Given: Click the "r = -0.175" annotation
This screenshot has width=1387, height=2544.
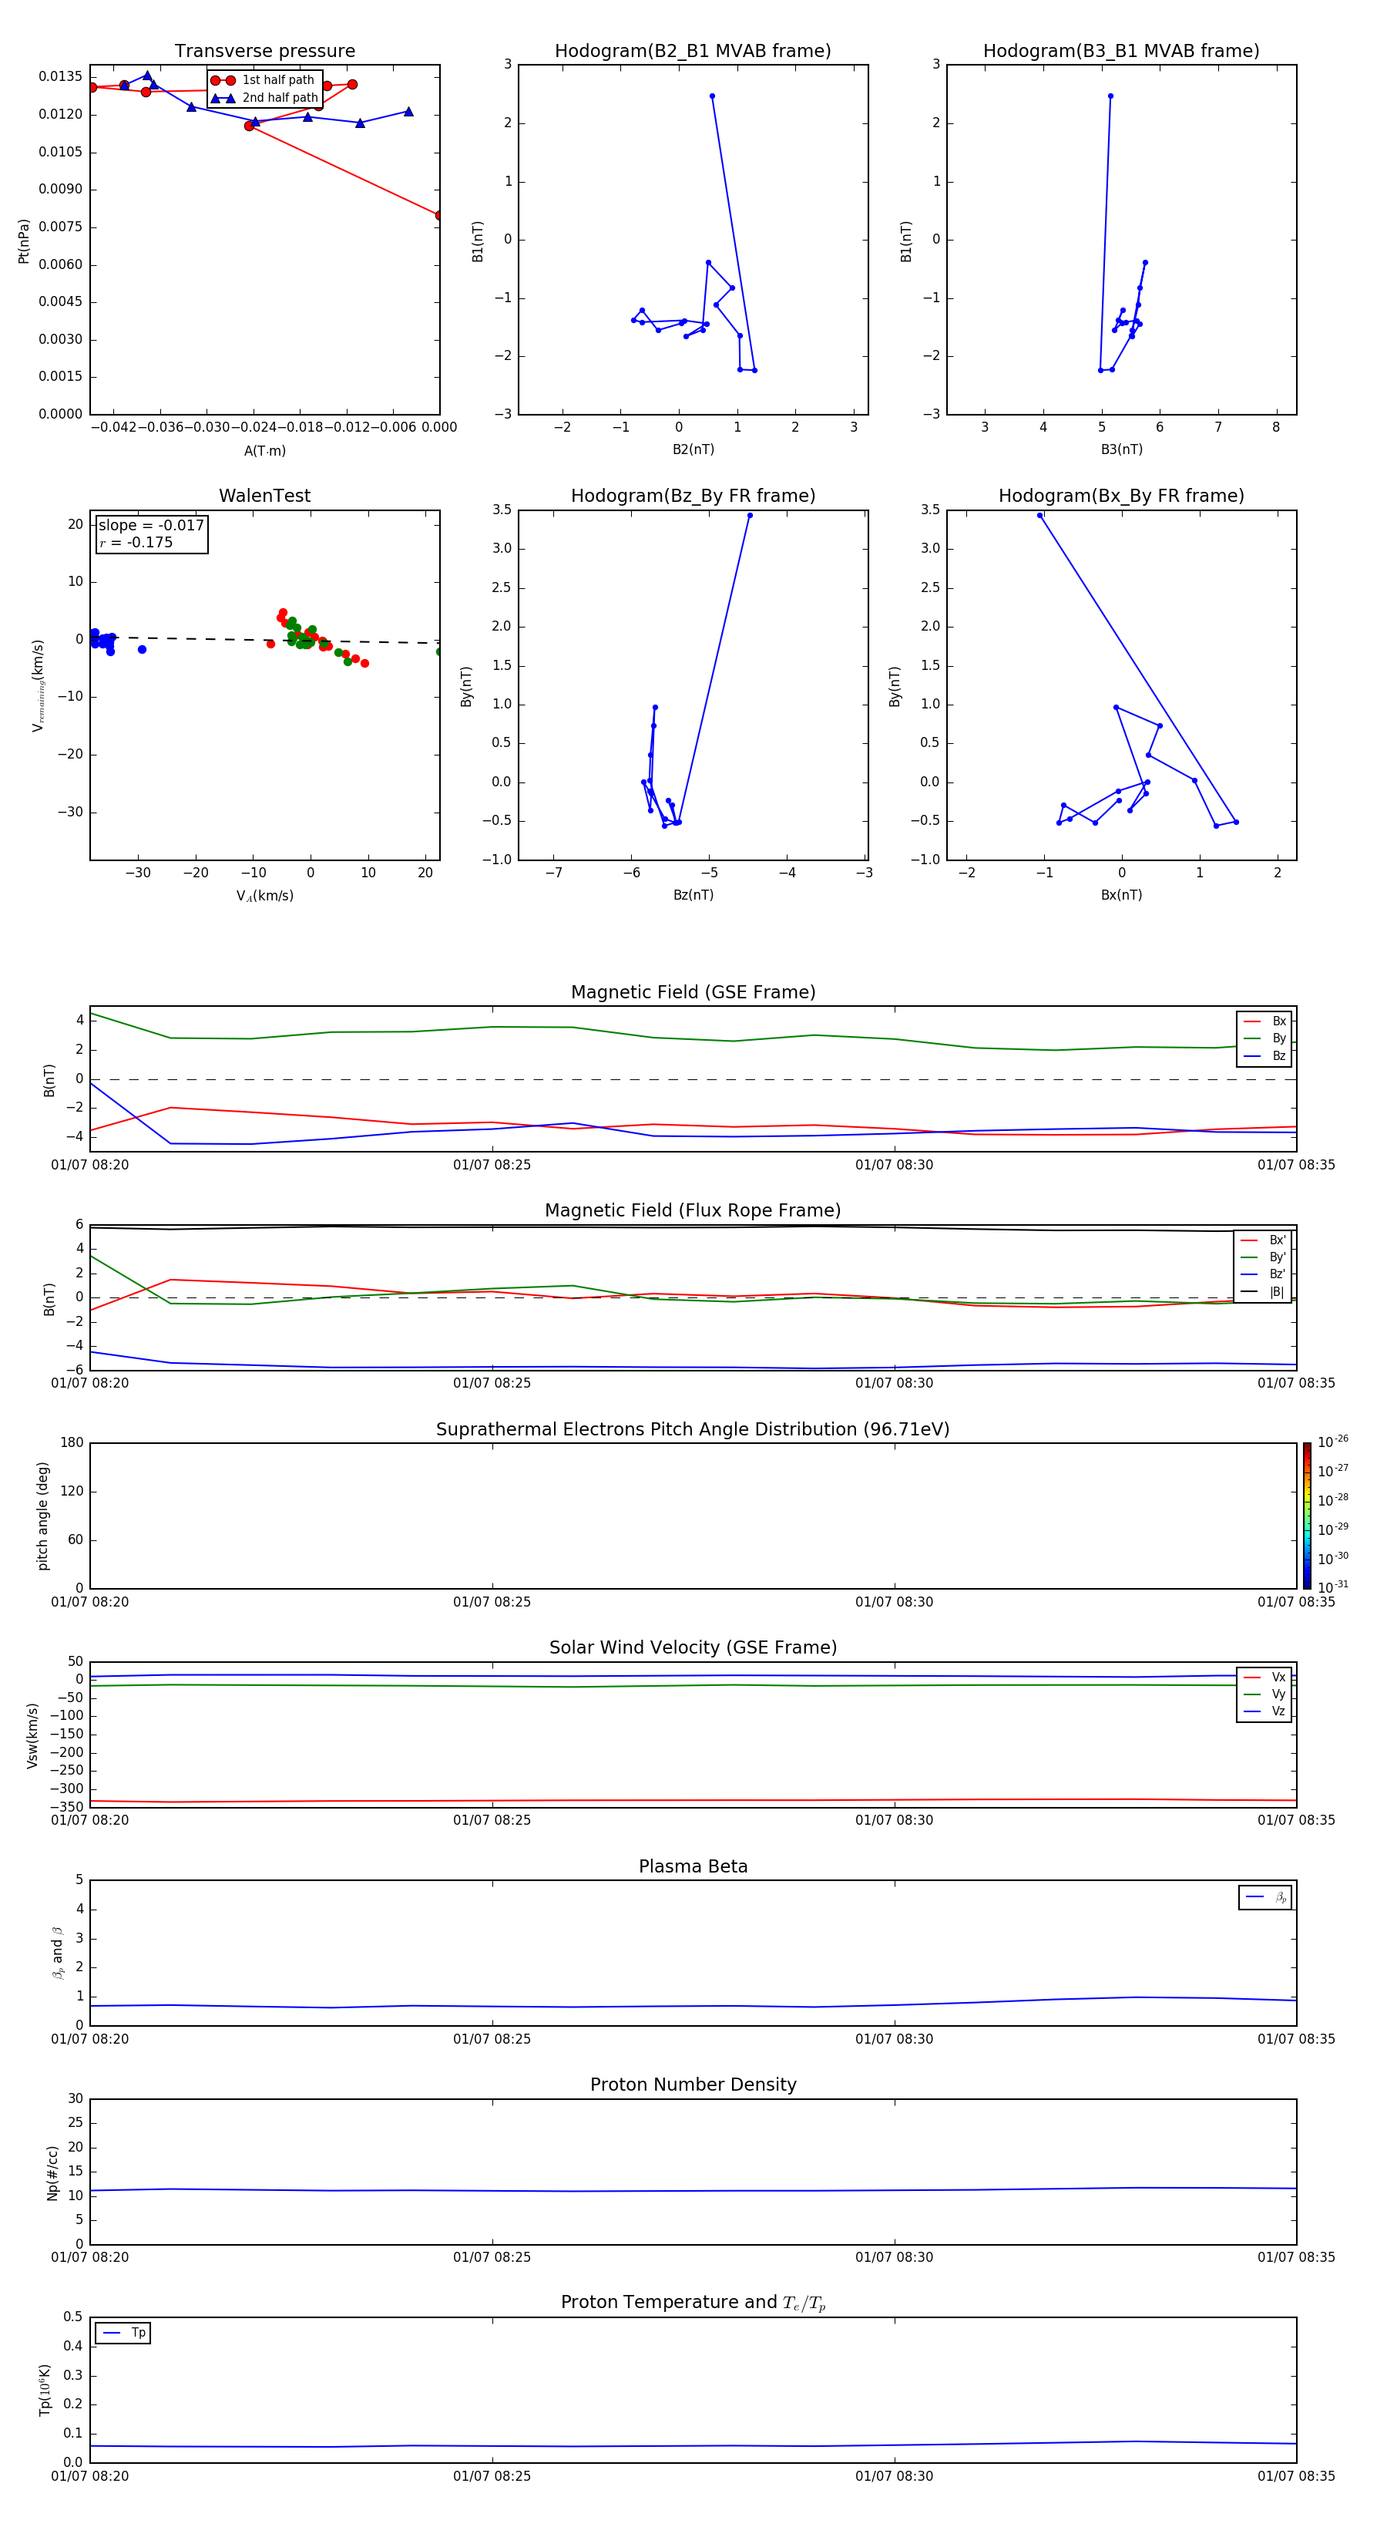Looking at the screenshot, I should pos(136,543).
